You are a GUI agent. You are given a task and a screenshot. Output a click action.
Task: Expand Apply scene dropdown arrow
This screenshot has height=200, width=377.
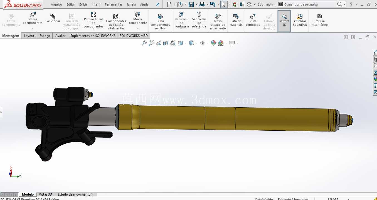[226, 43]
